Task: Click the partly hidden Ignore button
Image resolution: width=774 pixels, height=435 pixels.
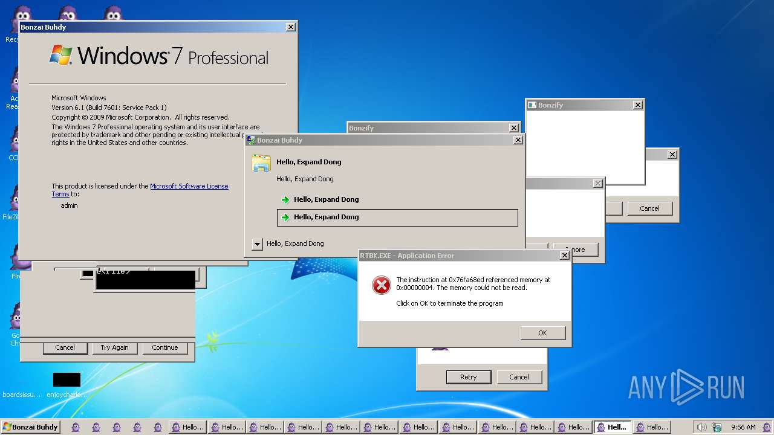Action: (x=576, y=250)
